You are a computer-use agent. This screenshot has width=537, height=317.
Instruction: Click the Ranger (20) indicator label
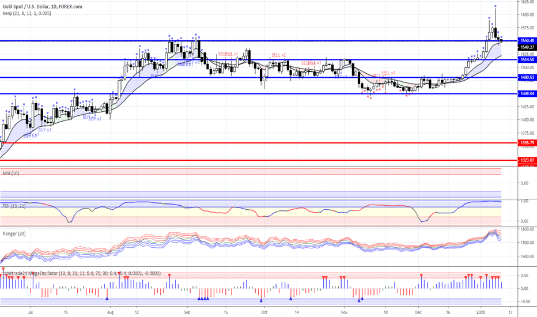pyautogui.click(x=14, y=233)
